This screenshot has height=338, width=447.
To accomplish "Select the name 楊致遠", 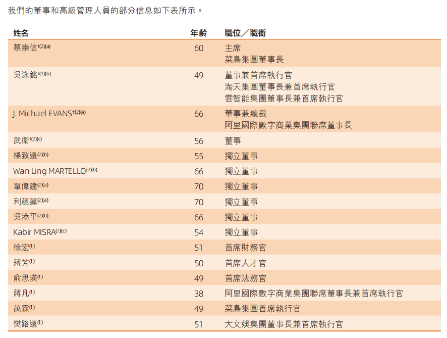I will (25, 156).
